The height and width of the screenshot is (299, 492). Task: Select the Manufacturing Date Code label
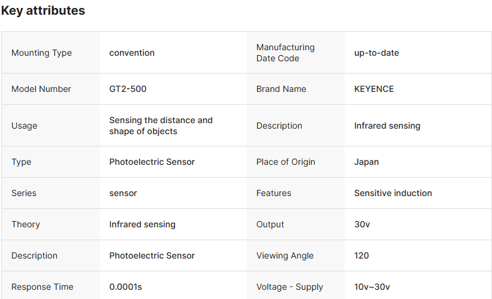click(x=285, y=53)
